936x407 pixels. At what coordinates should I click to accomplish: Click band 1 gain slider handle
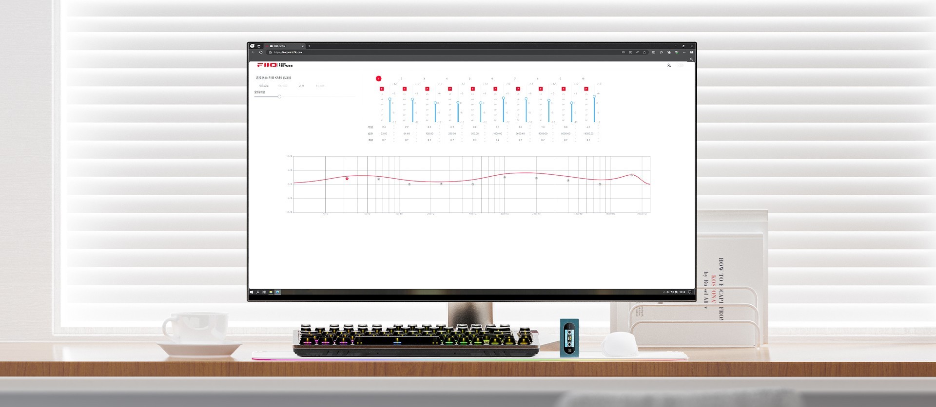390,99
